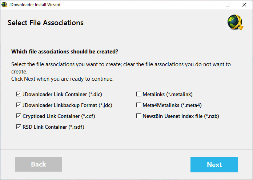Click the "NewzBin Usenet Index file (*.nzb)" label text
Viewport: 253px width, 180px height.
click(181, 116)
